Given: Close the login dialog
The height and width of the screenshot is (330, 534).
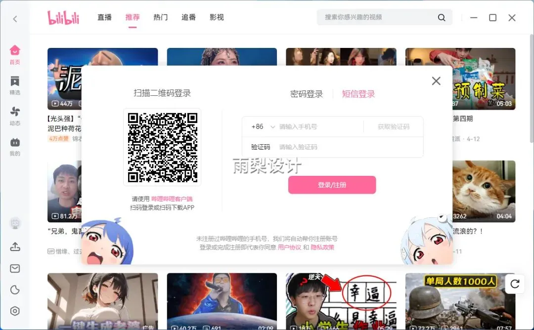Looking at the screenshot, I should [436, 81].
